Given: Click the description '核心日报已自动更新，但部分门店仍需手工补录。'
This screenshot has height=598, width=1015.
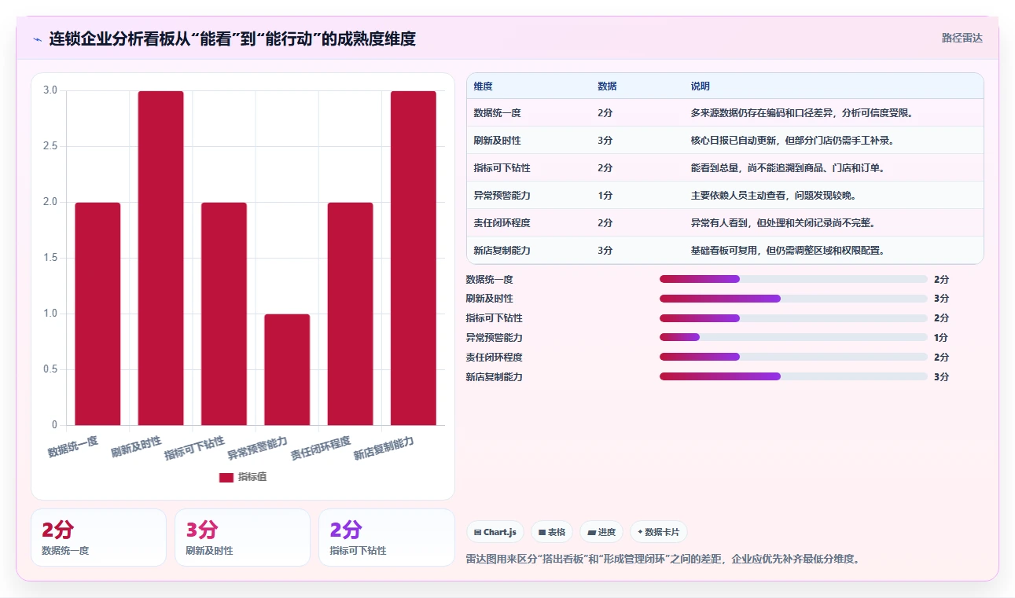Looking at the screenshot, I should tap(792, 141).
